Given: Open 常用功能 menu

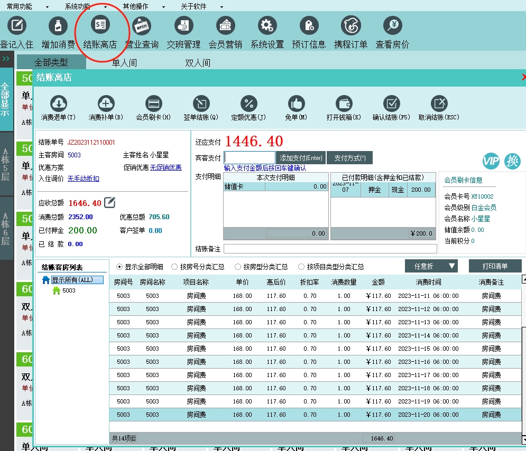Looking at the screenshot, I should (x=26, y=6).
